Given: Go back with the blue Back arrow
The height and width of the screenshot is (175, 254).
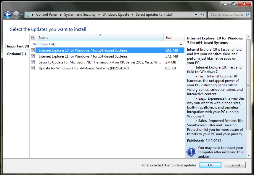Looking at the screenshot, I should [x=8, y=15].
